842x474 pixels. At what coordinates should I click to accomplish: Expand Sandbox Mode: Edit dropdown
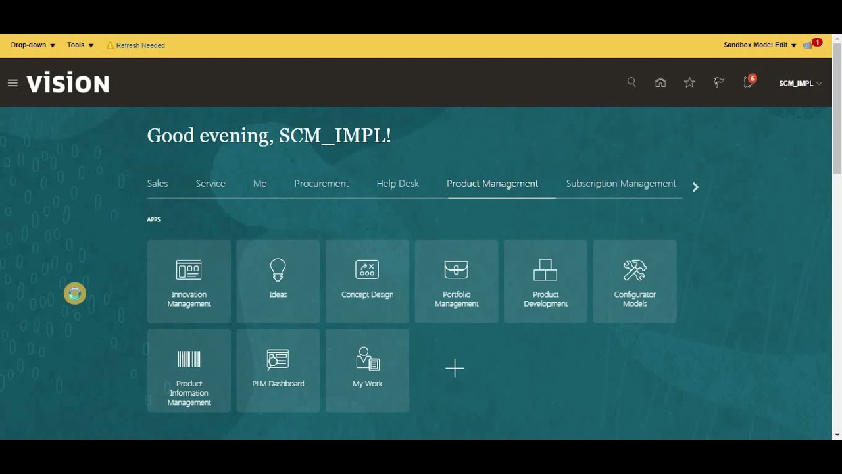pyautogui.click(x=760, y=45)
